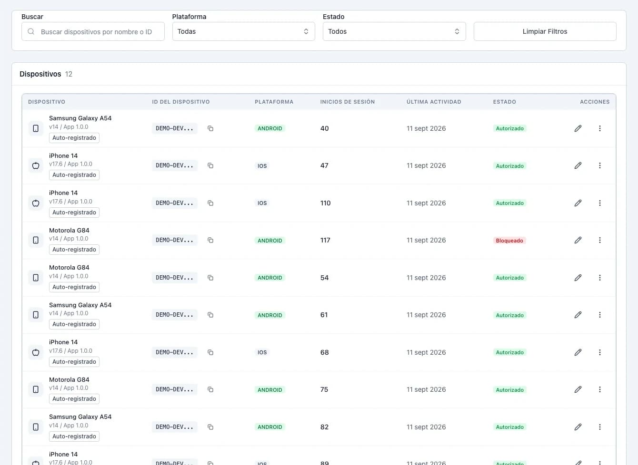638x465 pixels.
Task: Copy device ID for Samsung with 82 sessions
Action: (x=210, y=427)
